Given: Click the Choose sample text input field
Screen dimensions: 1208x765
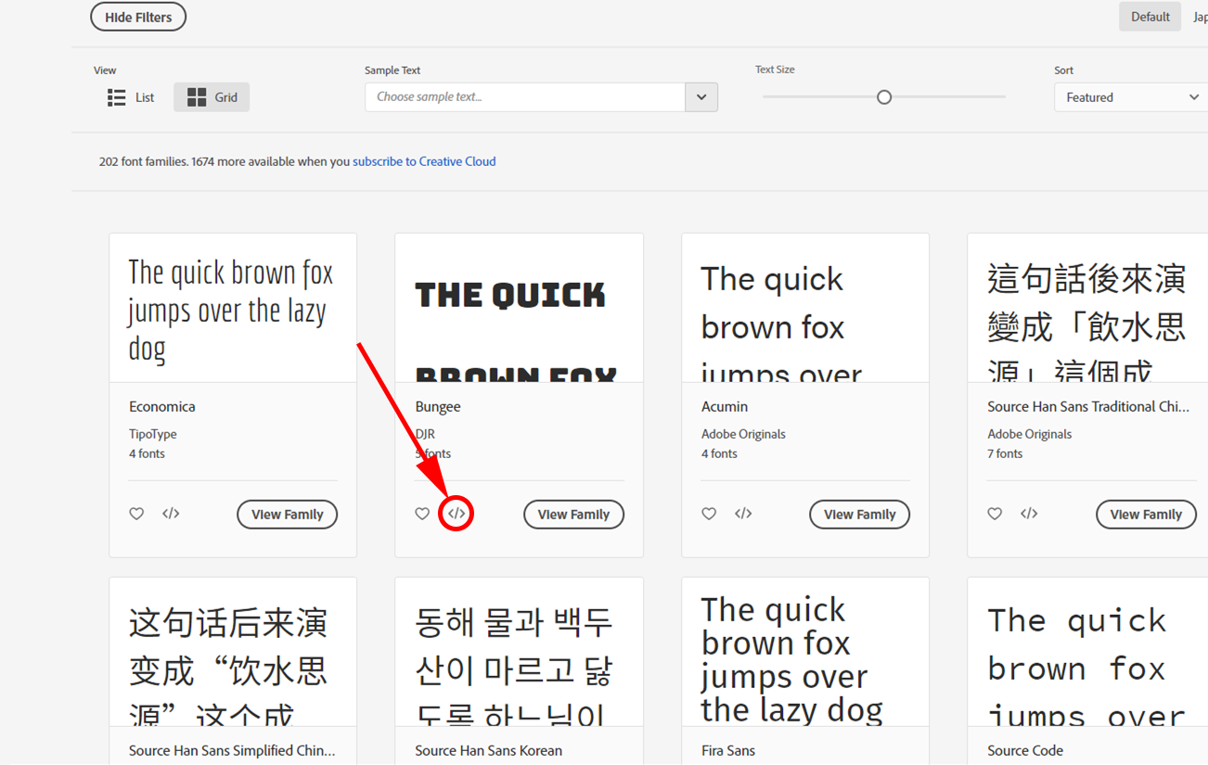Looking at the screenshot, I should click(525, 97).
